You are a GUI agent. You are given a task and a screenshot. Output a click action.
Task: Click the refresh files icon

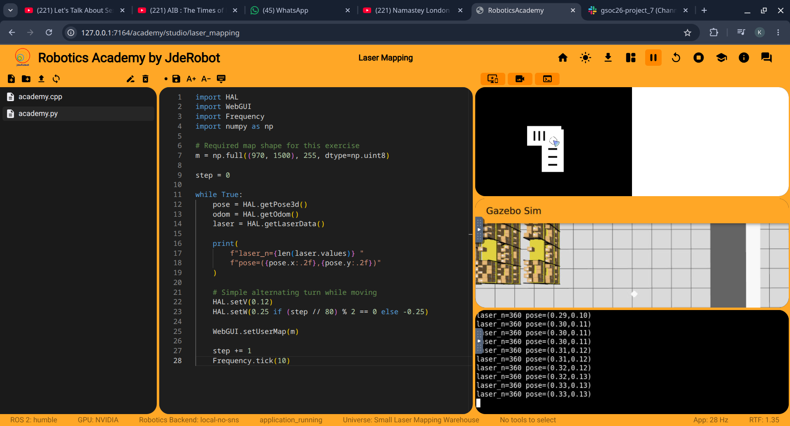pyautogui.click(x=56, y=79)
